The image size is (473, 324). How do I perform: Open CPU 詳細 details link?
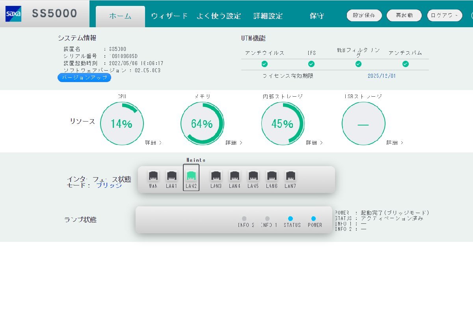[153, 142]
